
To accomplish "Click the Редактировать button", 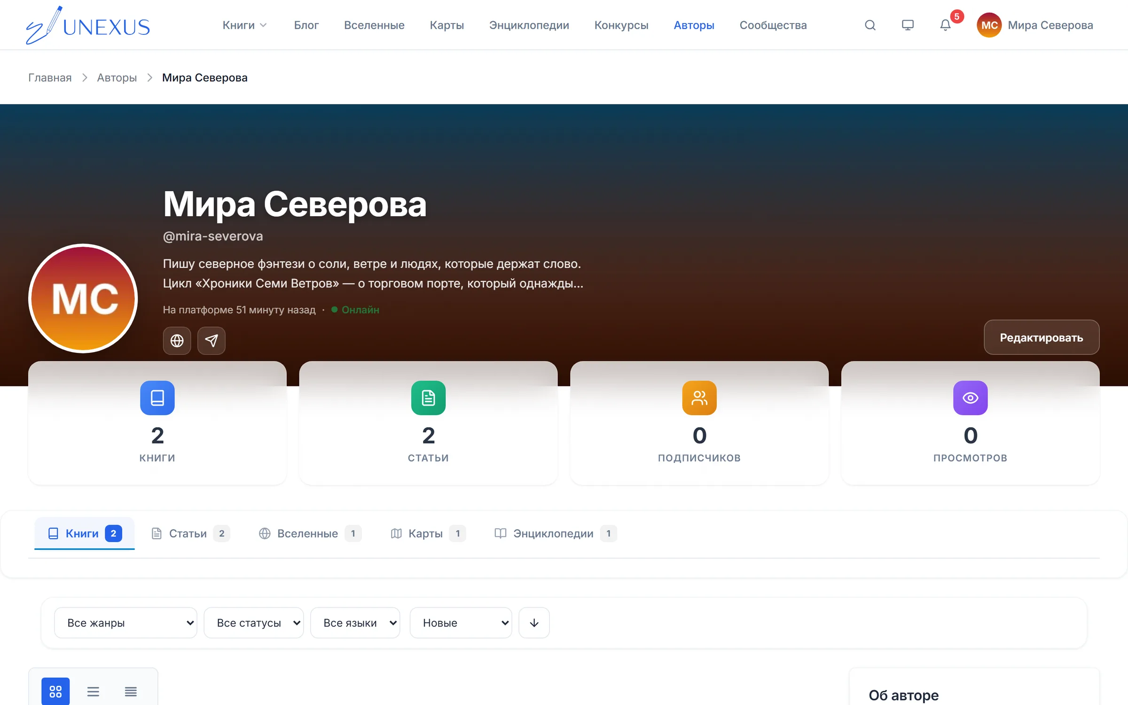I will coord(1042,337).
